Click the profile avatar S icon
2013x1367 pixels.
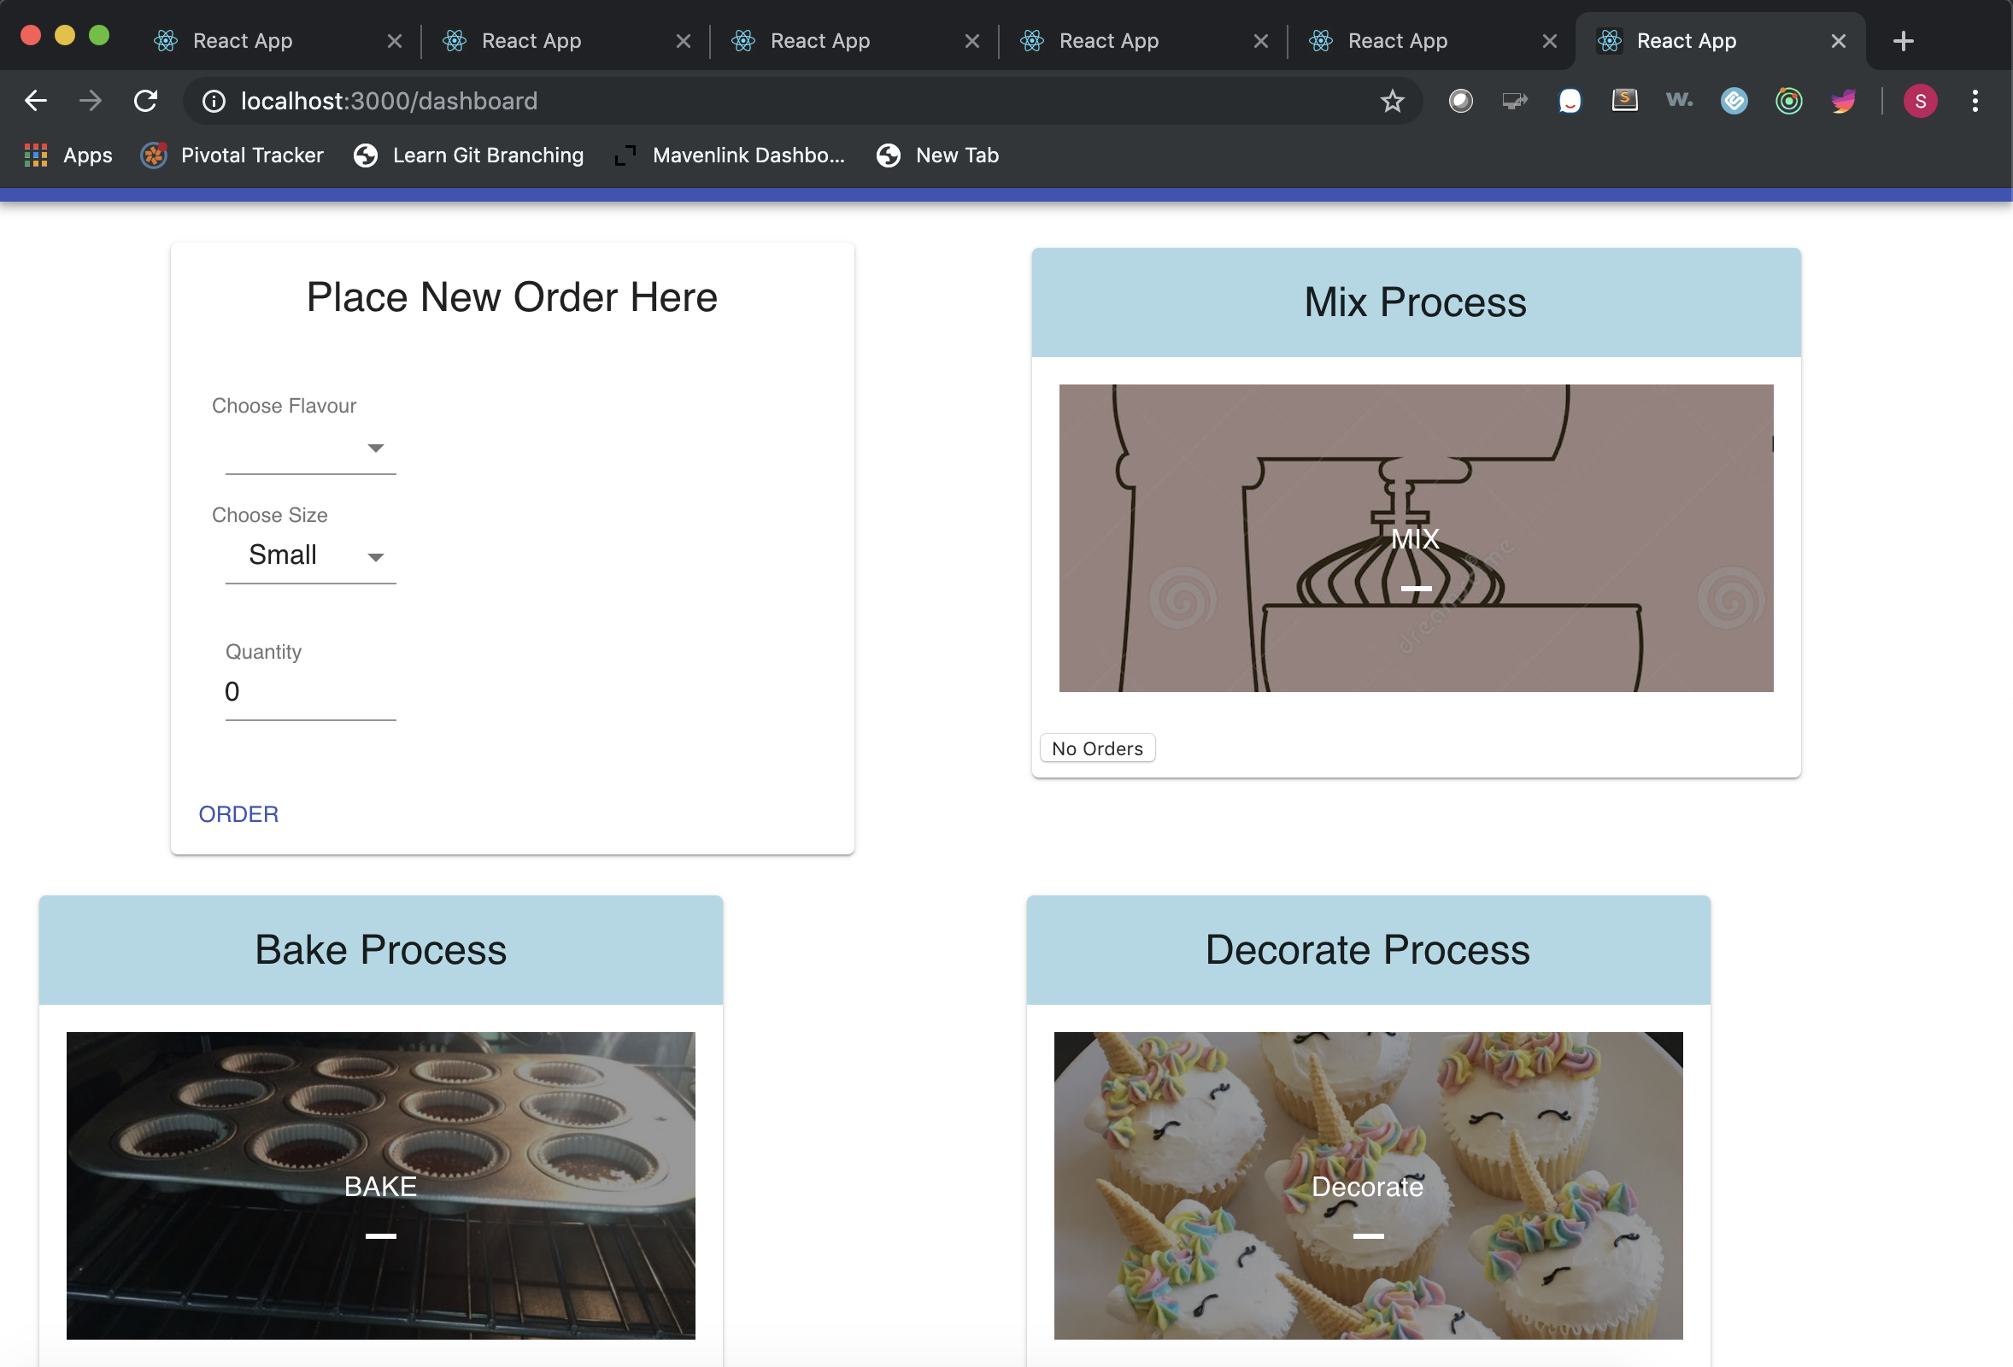click(1920, 102)
